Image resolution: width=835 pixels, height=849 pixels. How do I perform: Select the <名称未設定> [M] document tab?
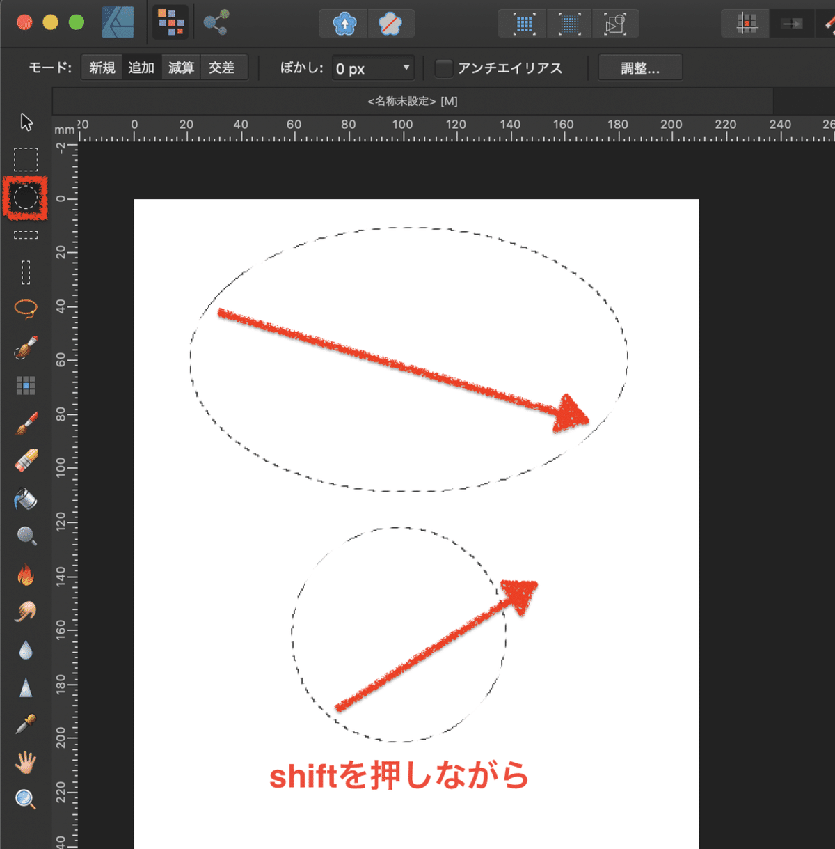(413, 101)
